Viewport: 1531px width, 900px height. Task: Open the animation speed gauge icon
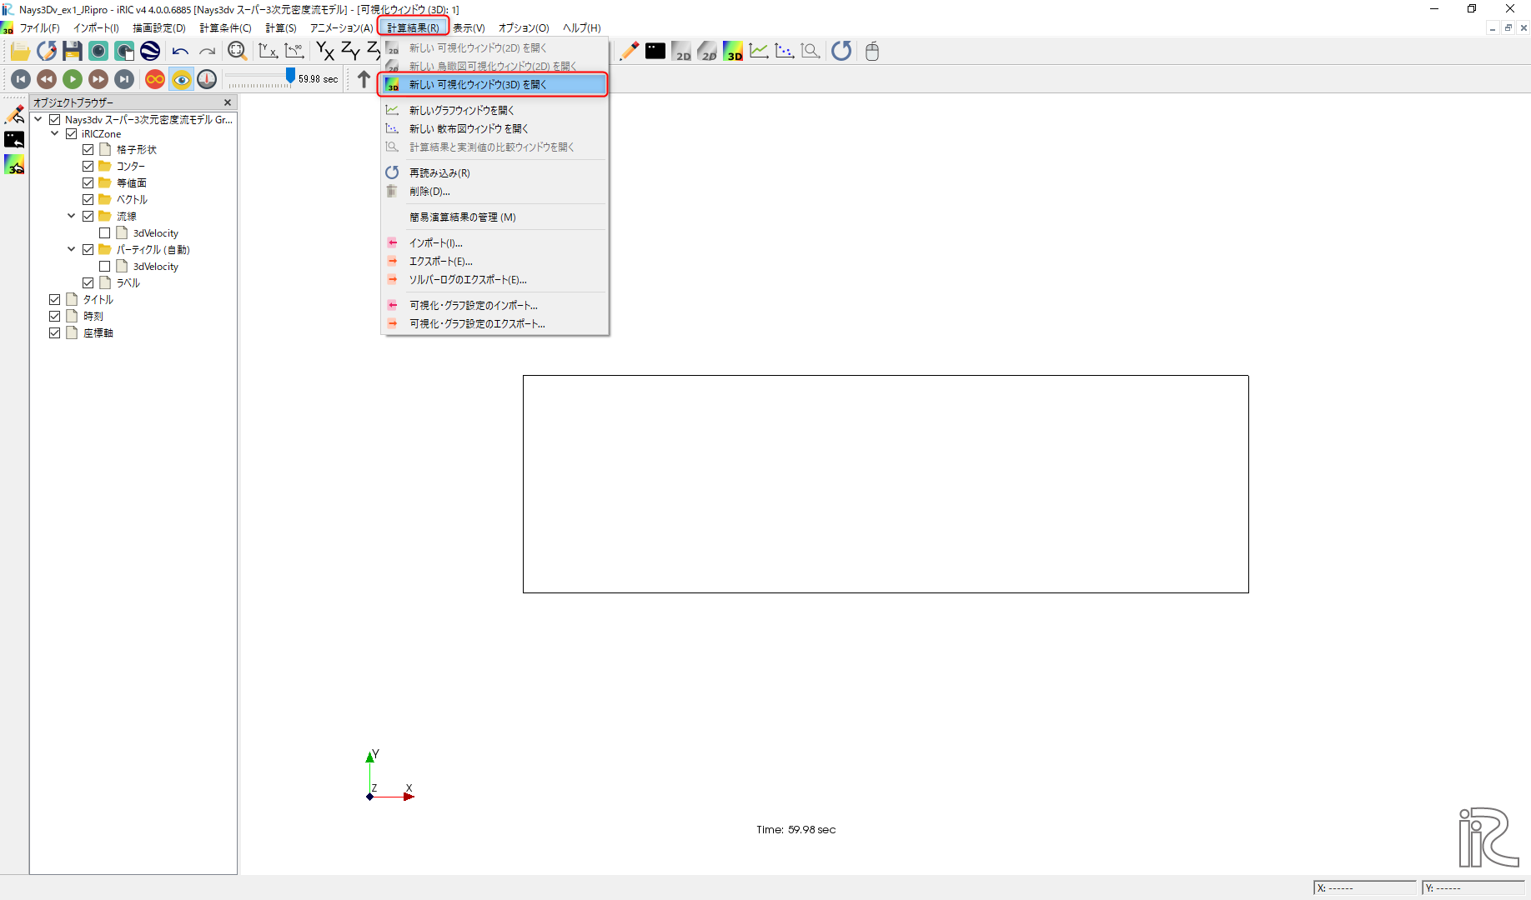pos(207,79)
